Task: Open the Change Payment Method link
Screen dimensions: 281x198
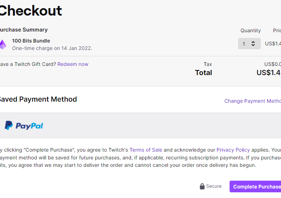Action: click(x=253, y=101)
